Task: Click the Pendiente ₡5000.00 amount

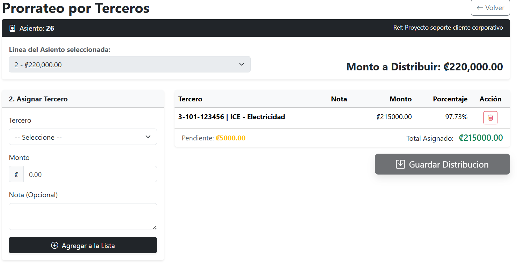Action: tap(231, 138)
